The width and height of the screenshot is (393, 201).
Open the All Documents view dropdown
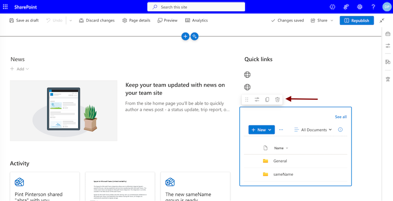[313, 130]
